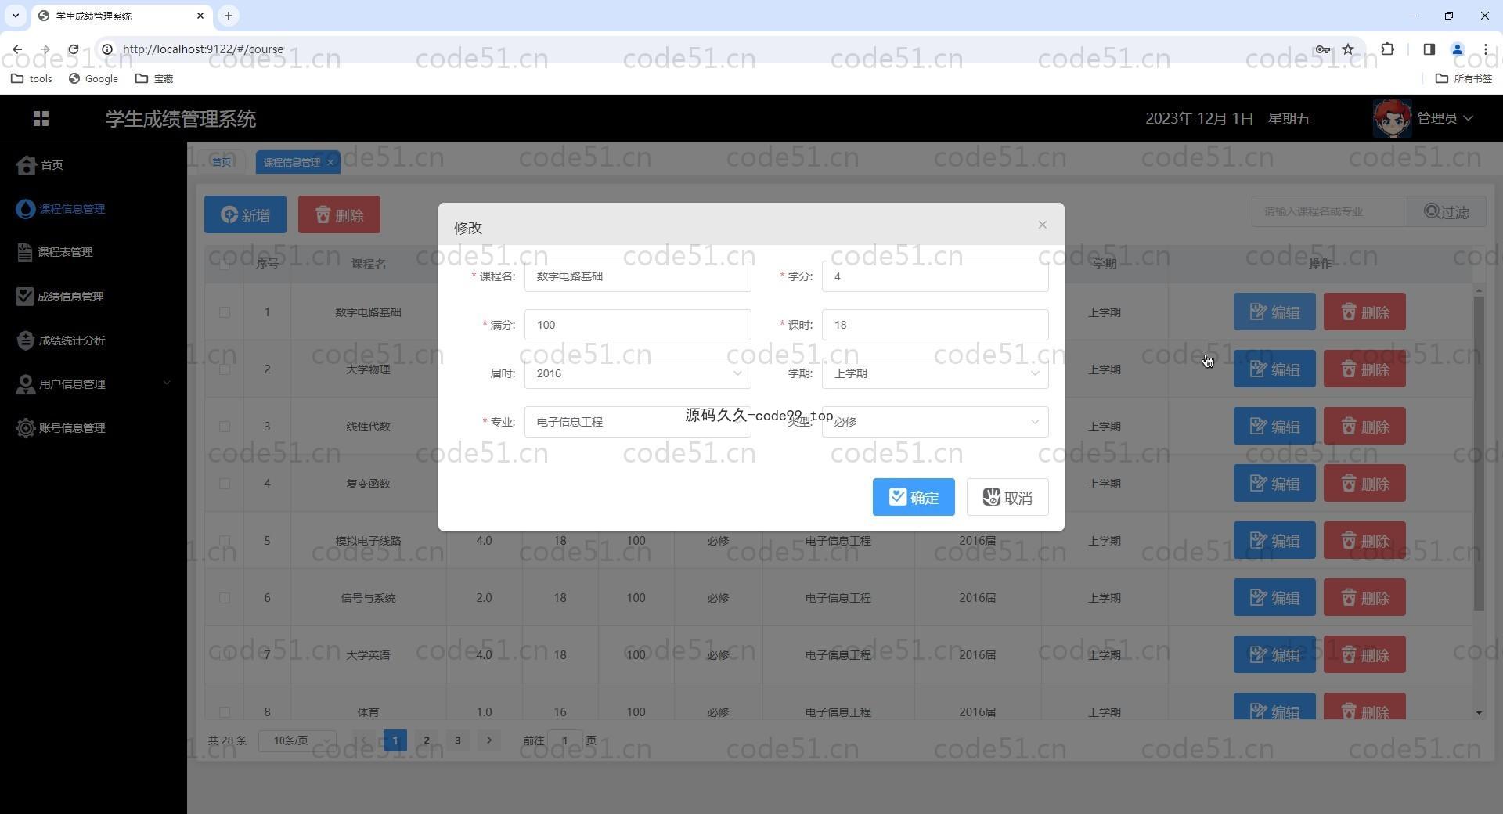
Task: Click the home house icon in sidebar
Action: tap(27, 165)
